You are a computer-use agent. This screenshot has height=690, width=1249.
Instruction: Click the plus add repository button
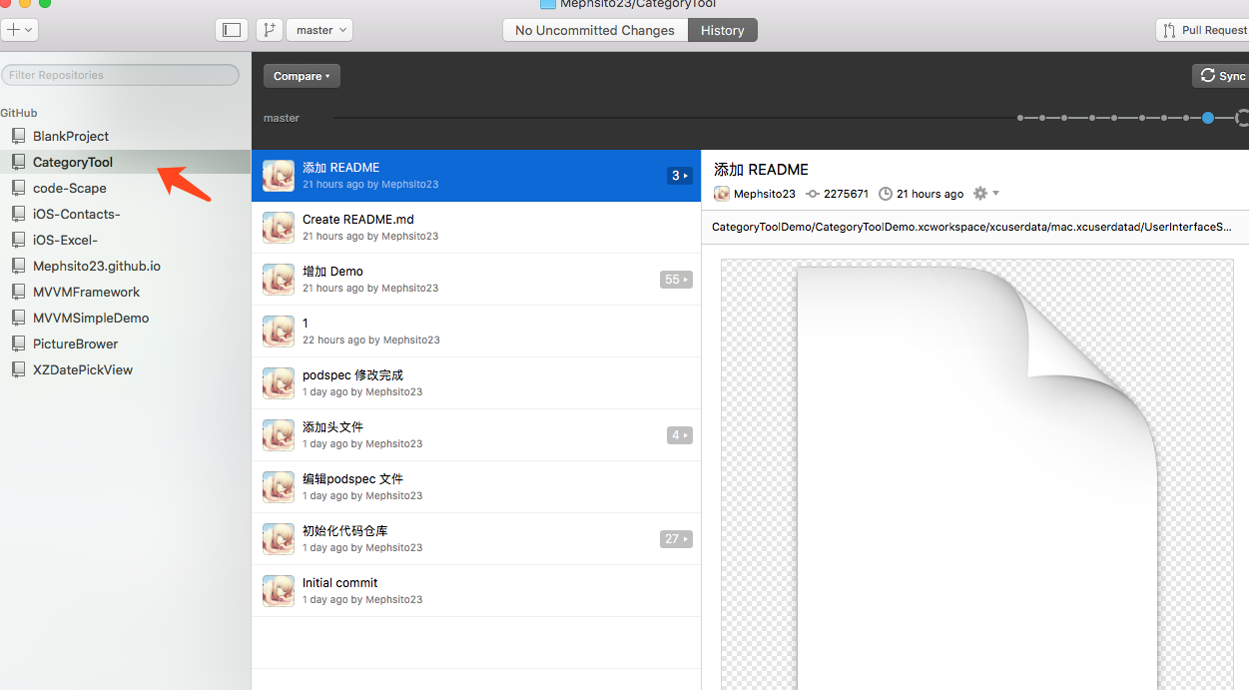coord(20,30)
